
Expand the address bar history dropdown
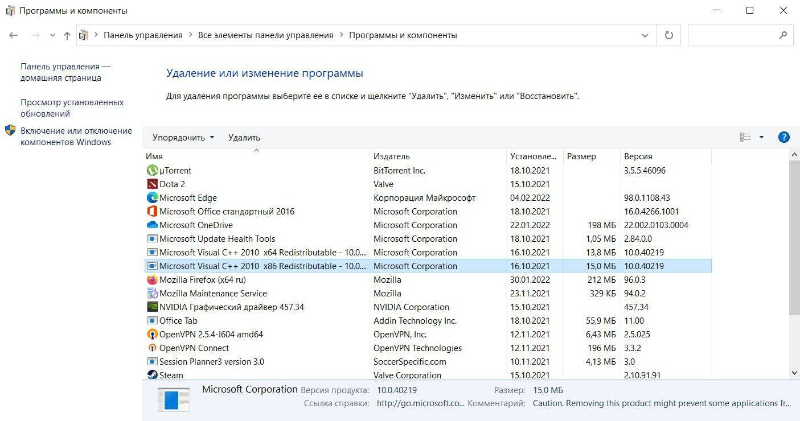pyautogui.click(x=645, y=35)
